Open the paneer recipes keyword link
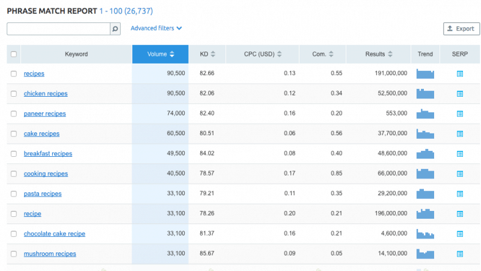Image resolution: width=481 pixels, height=271 pixels. (x=44, y=114)
